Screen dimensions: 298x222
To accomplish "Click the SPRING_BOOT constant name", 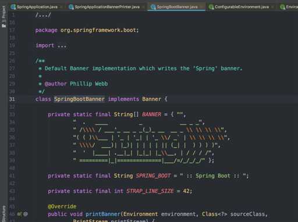I will coord(153,176).
